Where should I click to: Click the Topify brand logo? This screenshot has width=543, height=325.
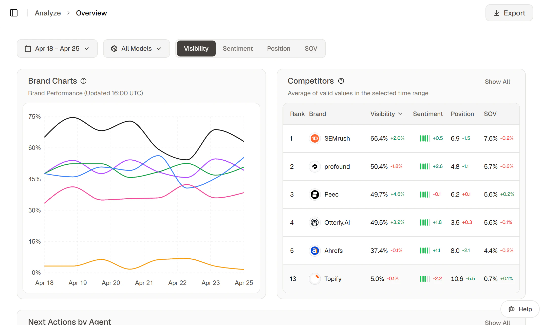(315, 279)
